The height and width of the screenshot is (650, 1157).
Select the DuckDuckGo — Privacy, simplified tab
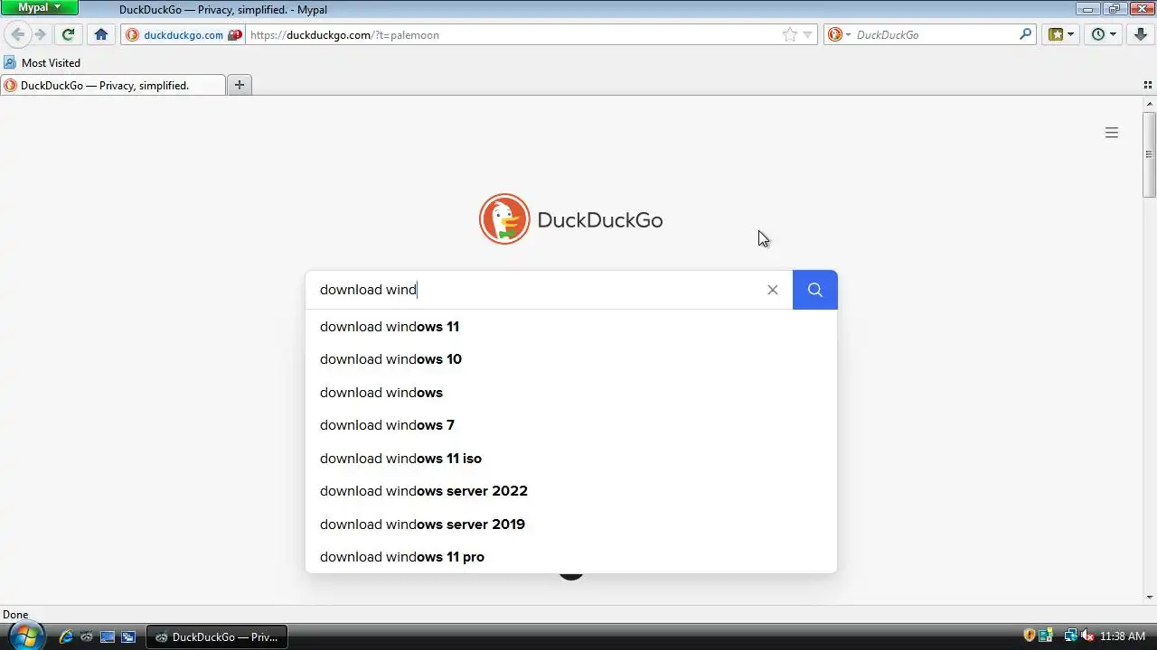113,85
